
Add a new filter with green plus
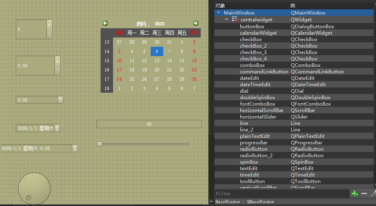pos(355,194)
